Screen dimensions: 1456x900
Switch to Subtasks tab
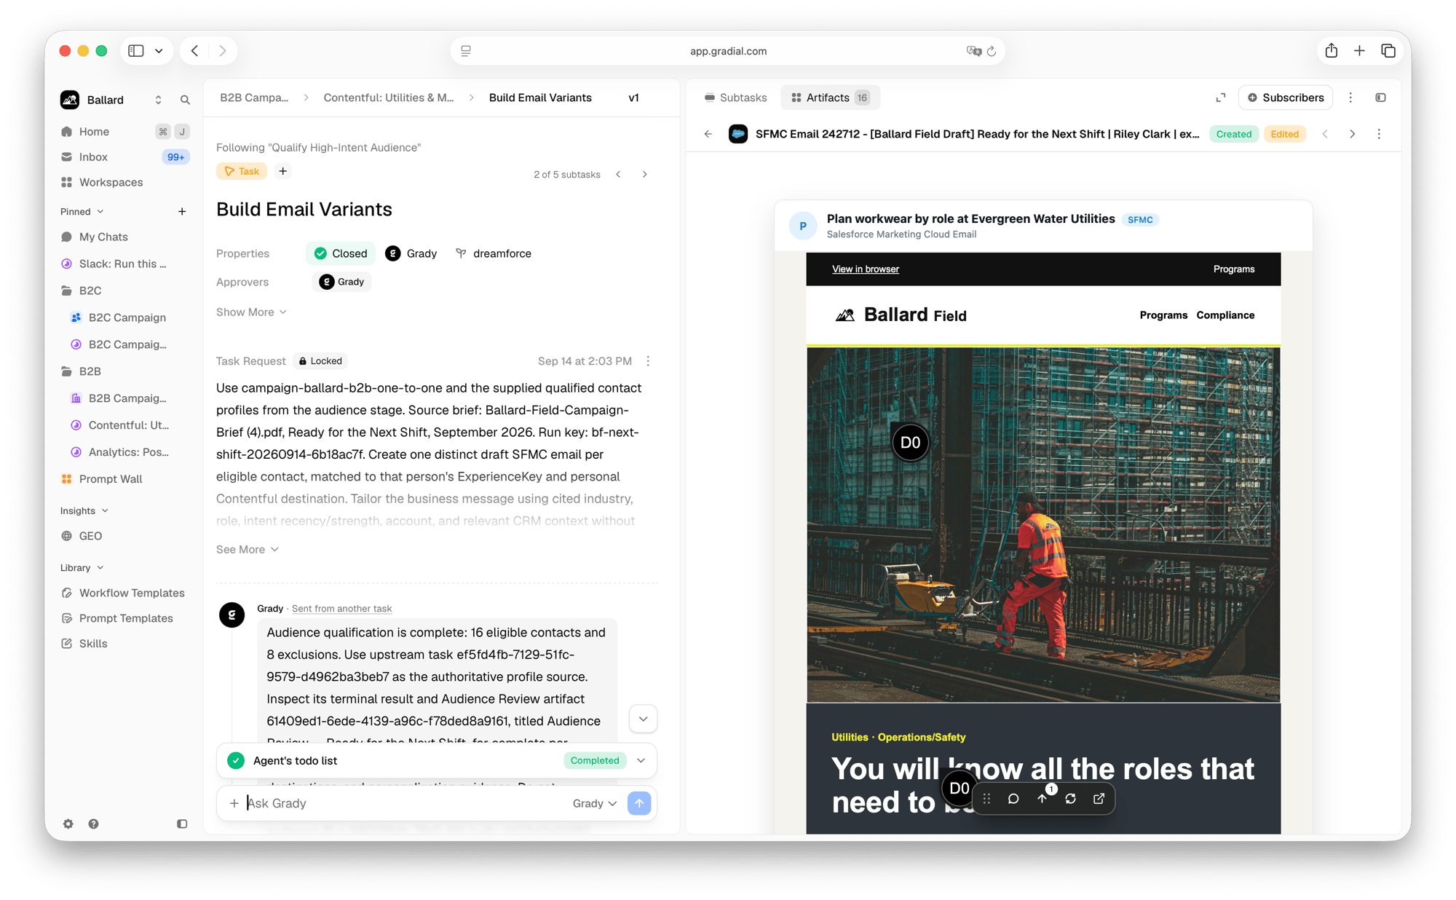[735, 98]
